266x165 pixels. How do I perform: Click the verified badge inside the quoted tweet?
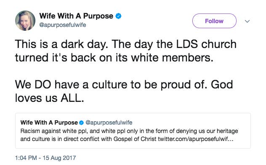pos(81,122)
